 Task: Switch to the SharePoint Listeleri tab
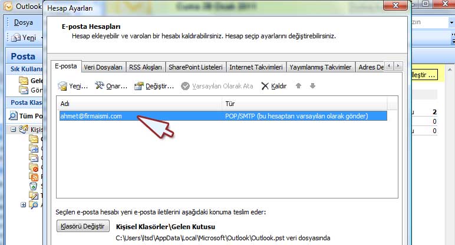[196, 67]
